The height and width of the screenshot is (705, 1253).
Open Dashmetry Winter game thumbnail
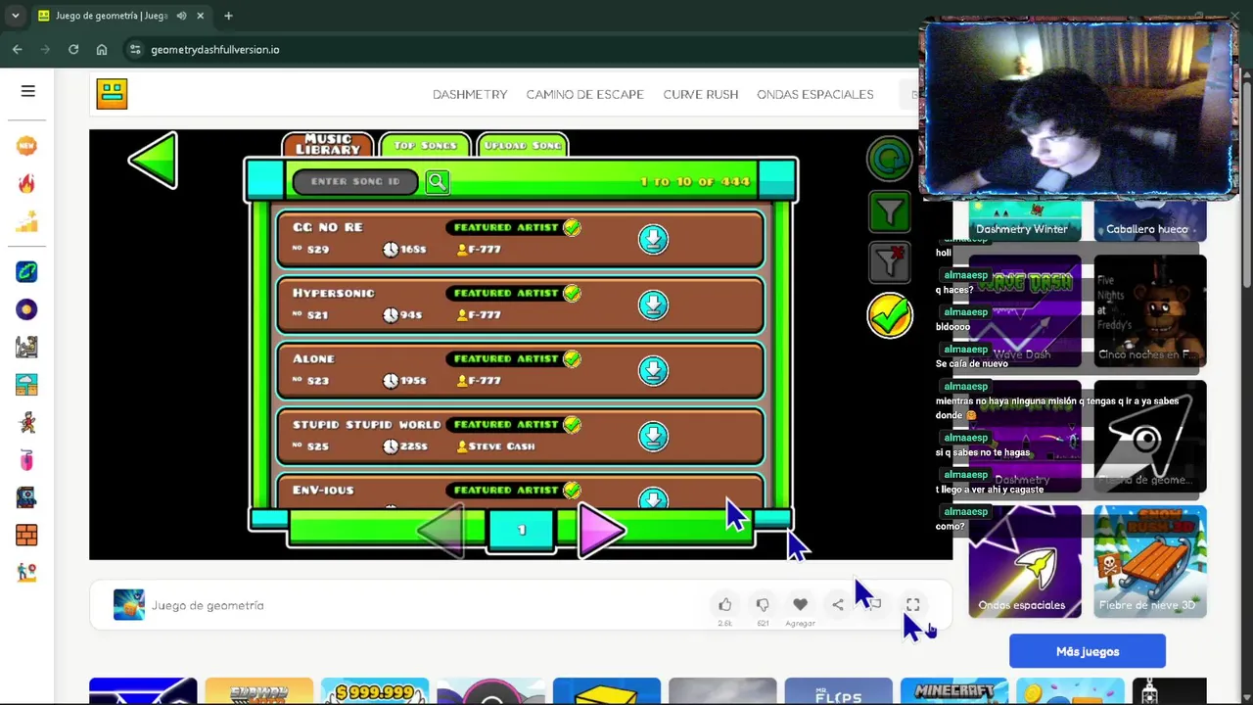pos(1024,220)
